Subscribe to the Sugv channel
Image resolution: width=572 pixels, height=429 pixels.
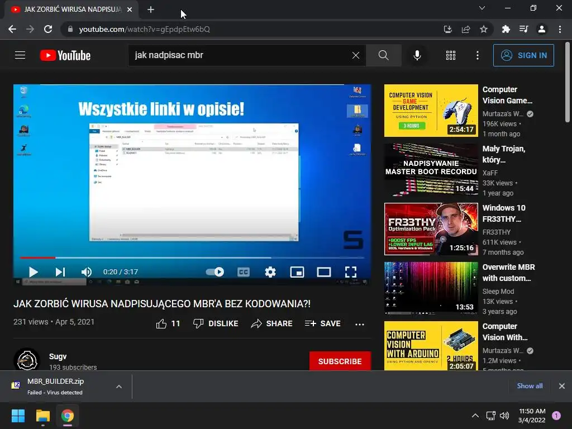(340, 361)
